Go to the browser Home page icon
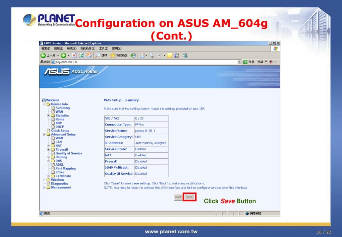 click(x=89, y=56)
